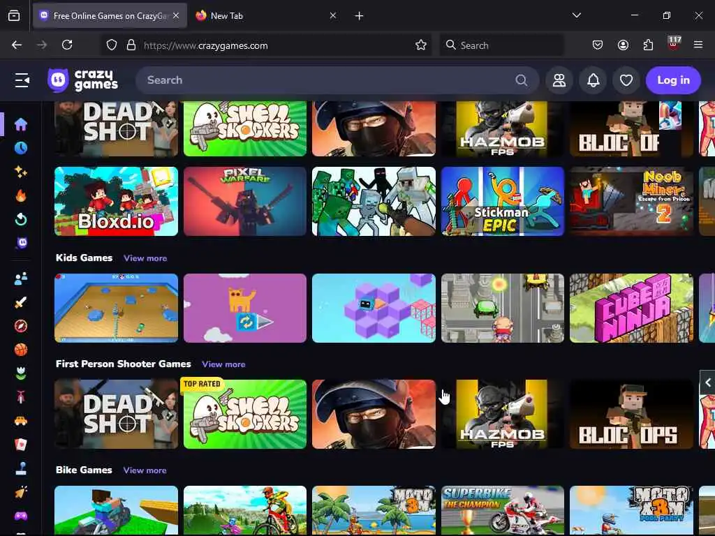The image size is (715, 536).
Task: Open the Kids Games heading
Action: [x=84, y=258]
